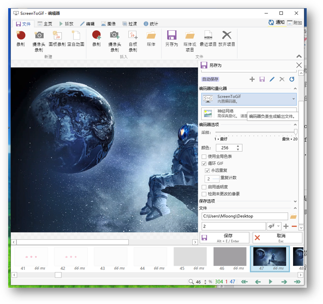This screenshot has width=323, height=304.
Task: Switch to the 过渡 ribbon tab
Action: point(129,24)
